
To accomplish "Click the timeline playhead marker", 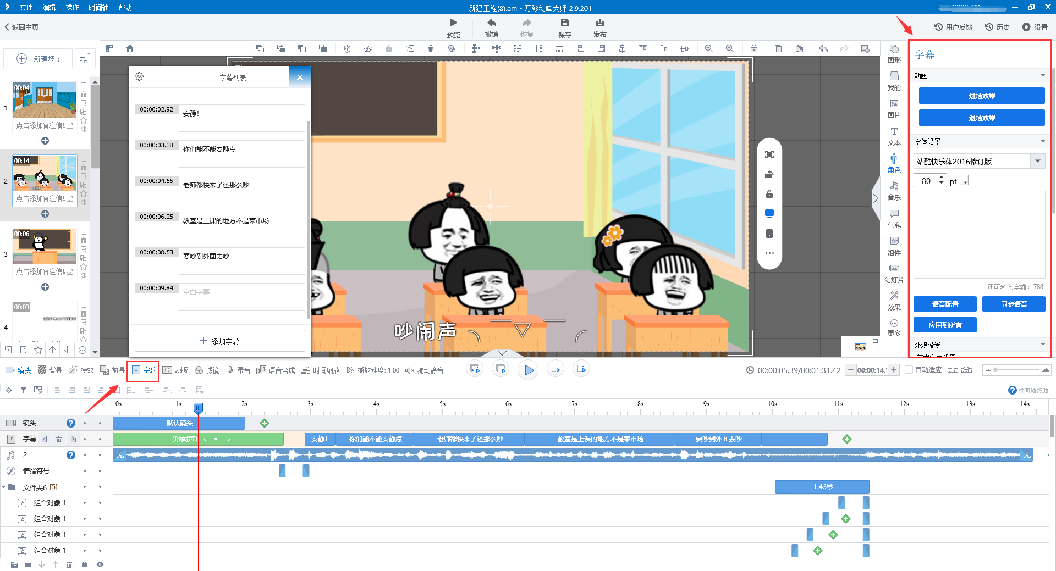I will click(198, 408).
